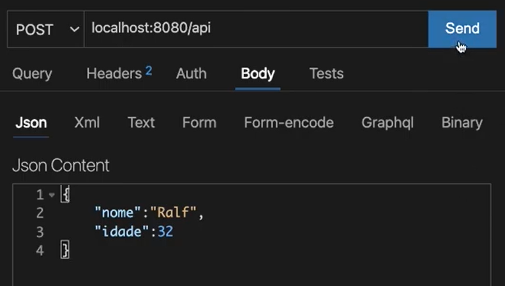Go to the Auth tab
The width and height of the screenshot is (505, 286).
191,73
